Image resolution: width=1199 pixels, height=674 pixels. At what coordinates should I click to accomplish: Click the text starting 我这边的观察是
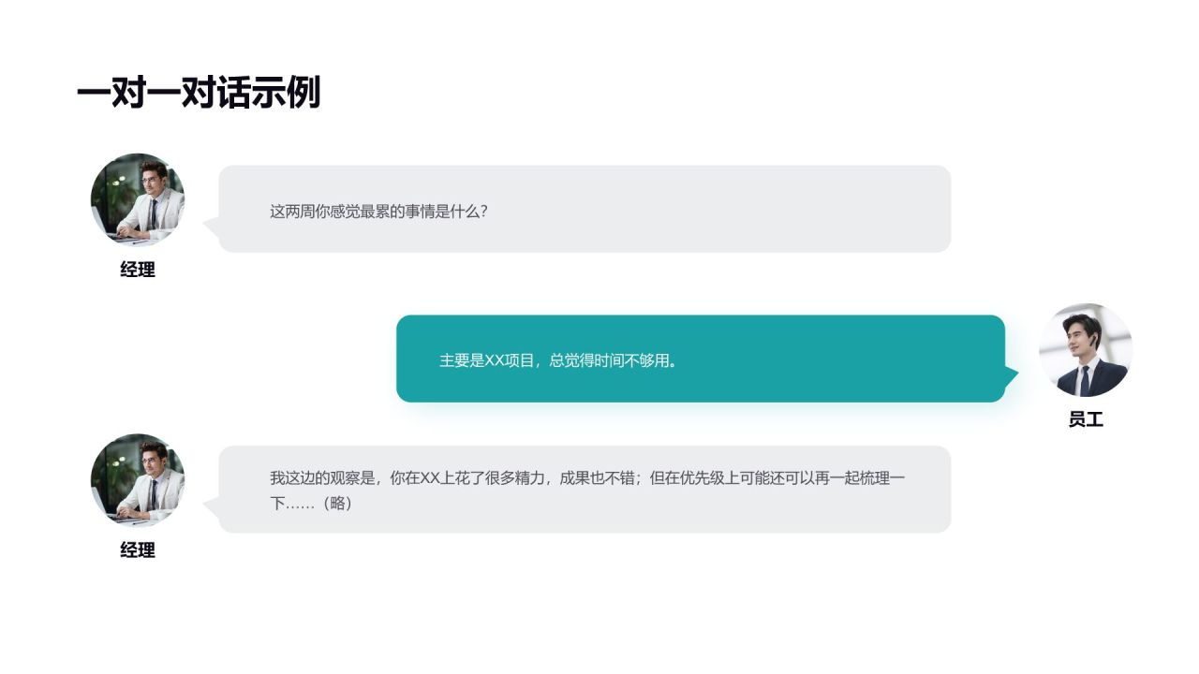pyautogui.click(x=588, y=491)
